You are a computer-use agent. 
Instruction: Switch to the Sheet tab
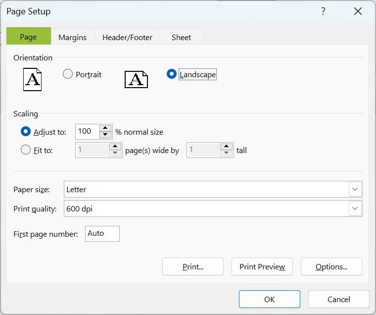click(x=181, y=37)
